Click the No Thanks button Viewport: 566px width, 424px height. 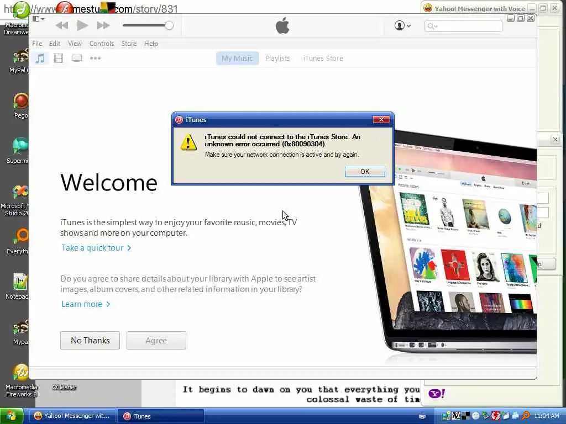click(x=90, y=340)
